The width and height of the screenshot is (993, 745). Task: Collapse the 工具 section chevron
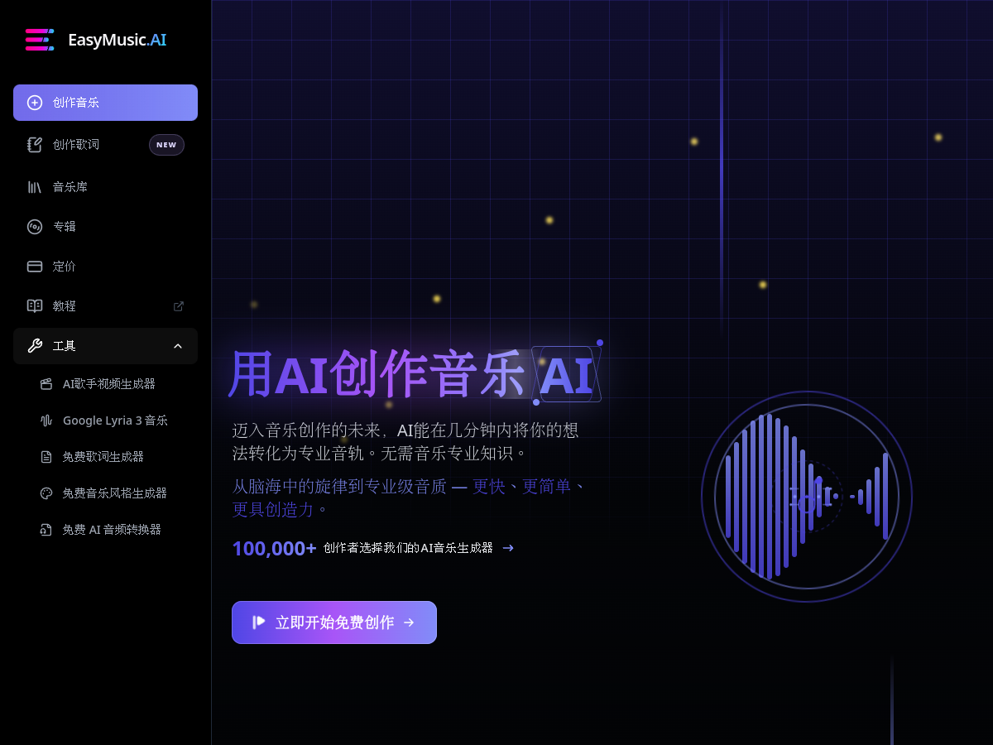coord(178,346)
